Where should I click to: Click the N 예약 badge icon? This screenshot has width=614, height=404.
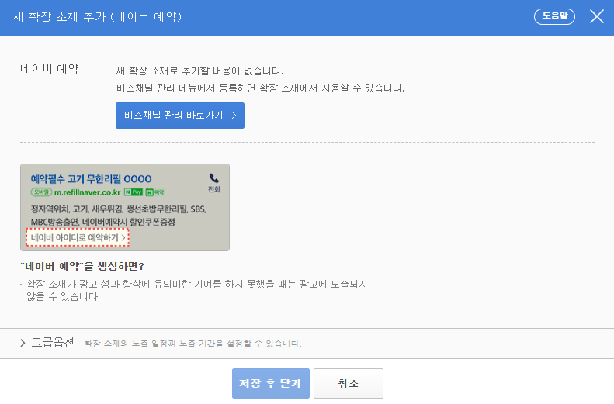pyautogui.click(x=155, y=192)
